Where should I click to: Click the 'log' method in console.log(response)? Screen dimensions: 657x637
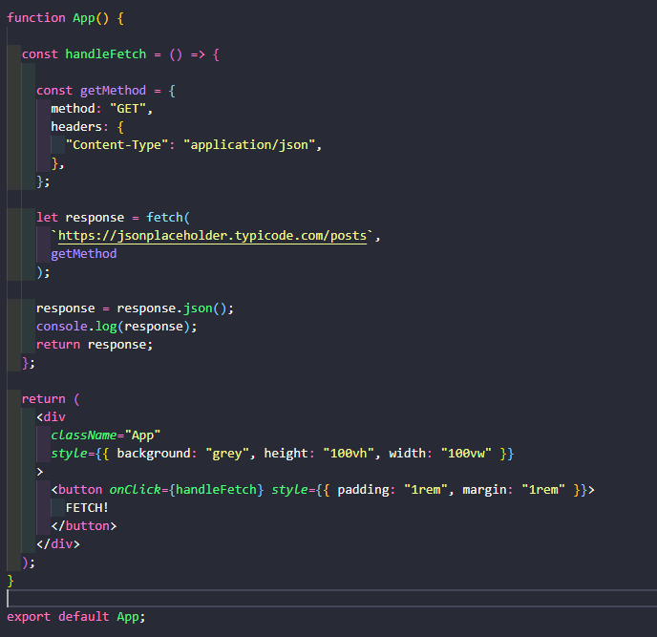106,327
